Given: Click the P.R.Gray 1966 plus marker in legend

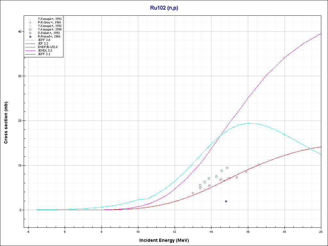Looking at the screenshot, I should tap(30, 22).
